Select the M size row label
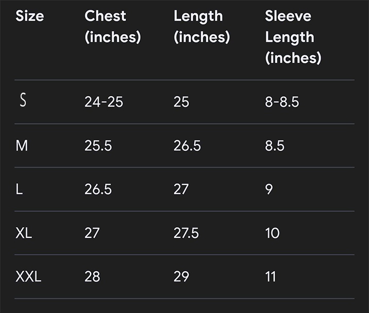This screenshot has width=369, height=313. [22, 146]
